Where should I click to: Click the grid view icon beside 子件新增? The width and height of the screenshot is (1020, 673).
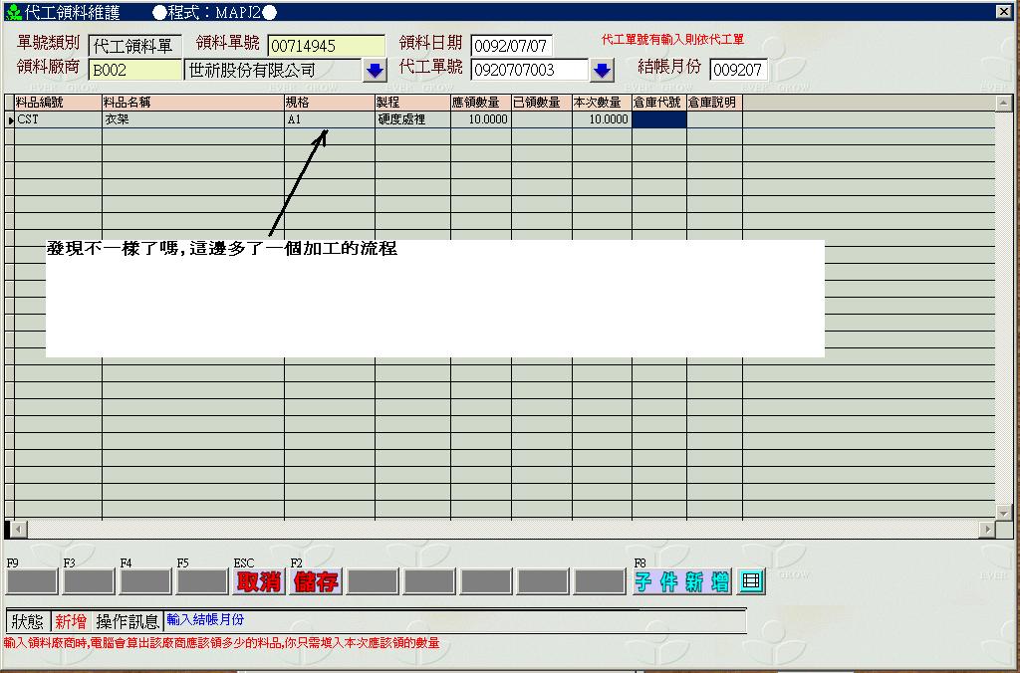[752, 582]
